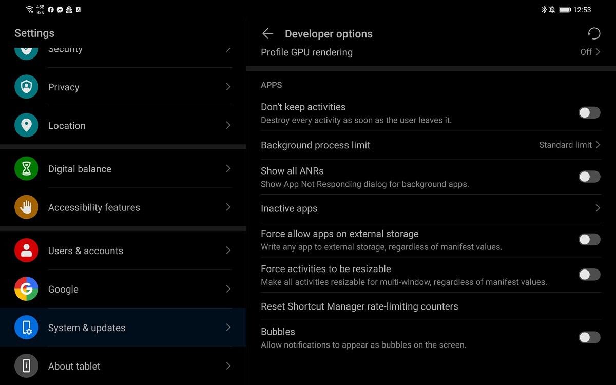This screenshot has width=616, height=385.
Task: Tap Reset Shortcut Manager rate-limiting counters
Action: point(359,306)
